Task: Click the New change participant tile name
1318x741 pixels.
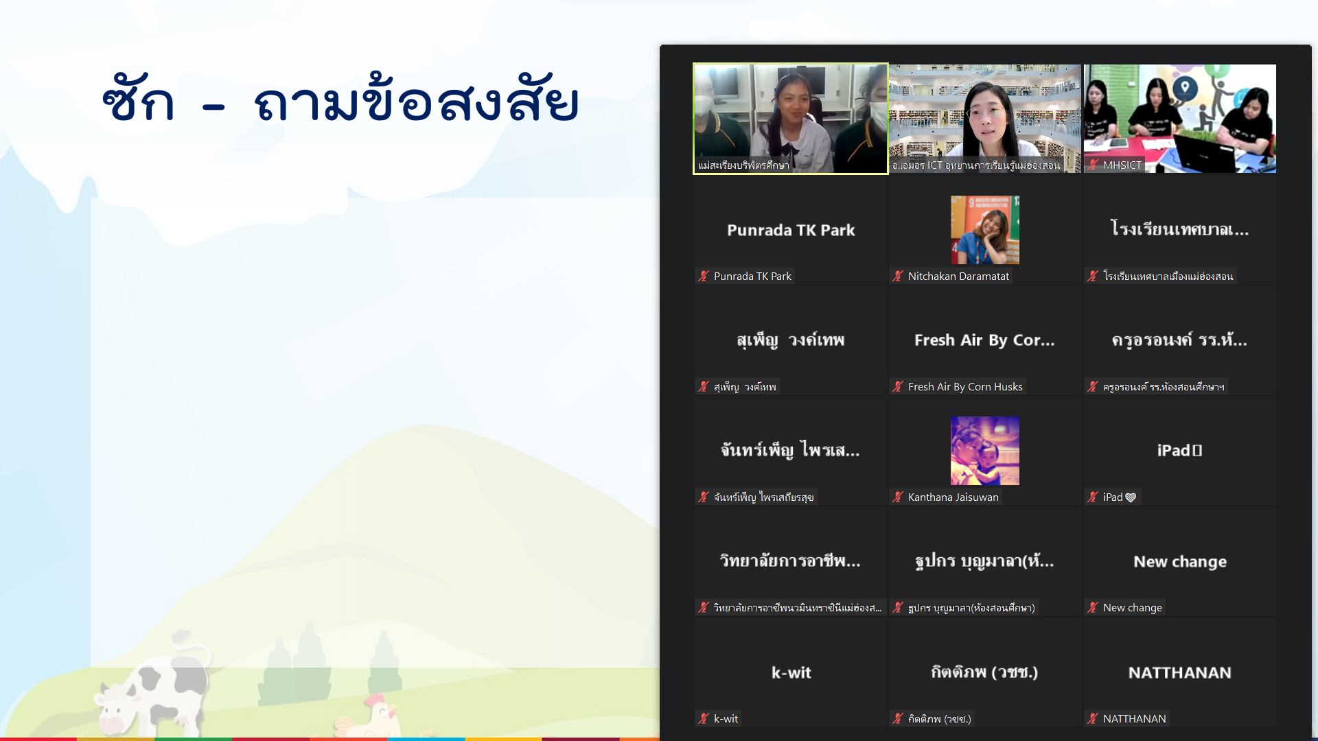Action: click(1179, 561)
